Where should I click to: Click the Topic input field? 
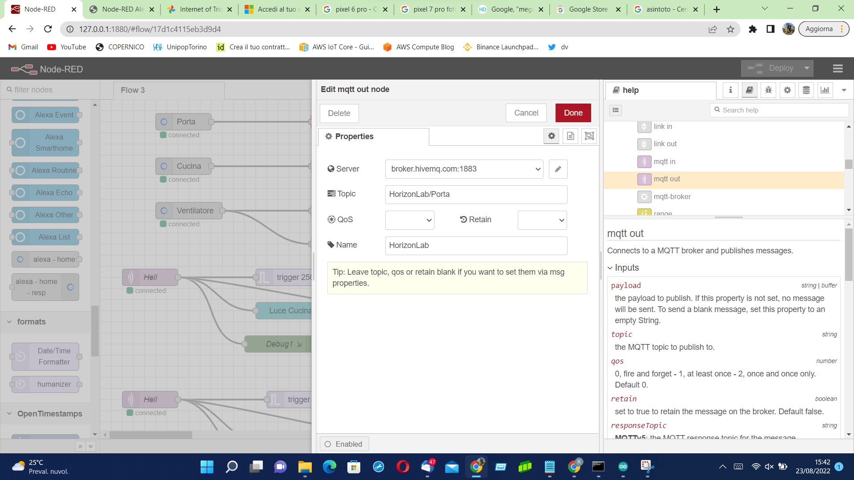[476, 194]
